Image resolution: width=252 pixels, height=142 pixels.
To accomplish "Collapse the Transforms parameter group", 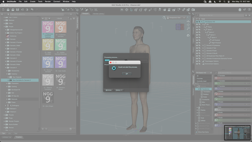I will point(198,89).
